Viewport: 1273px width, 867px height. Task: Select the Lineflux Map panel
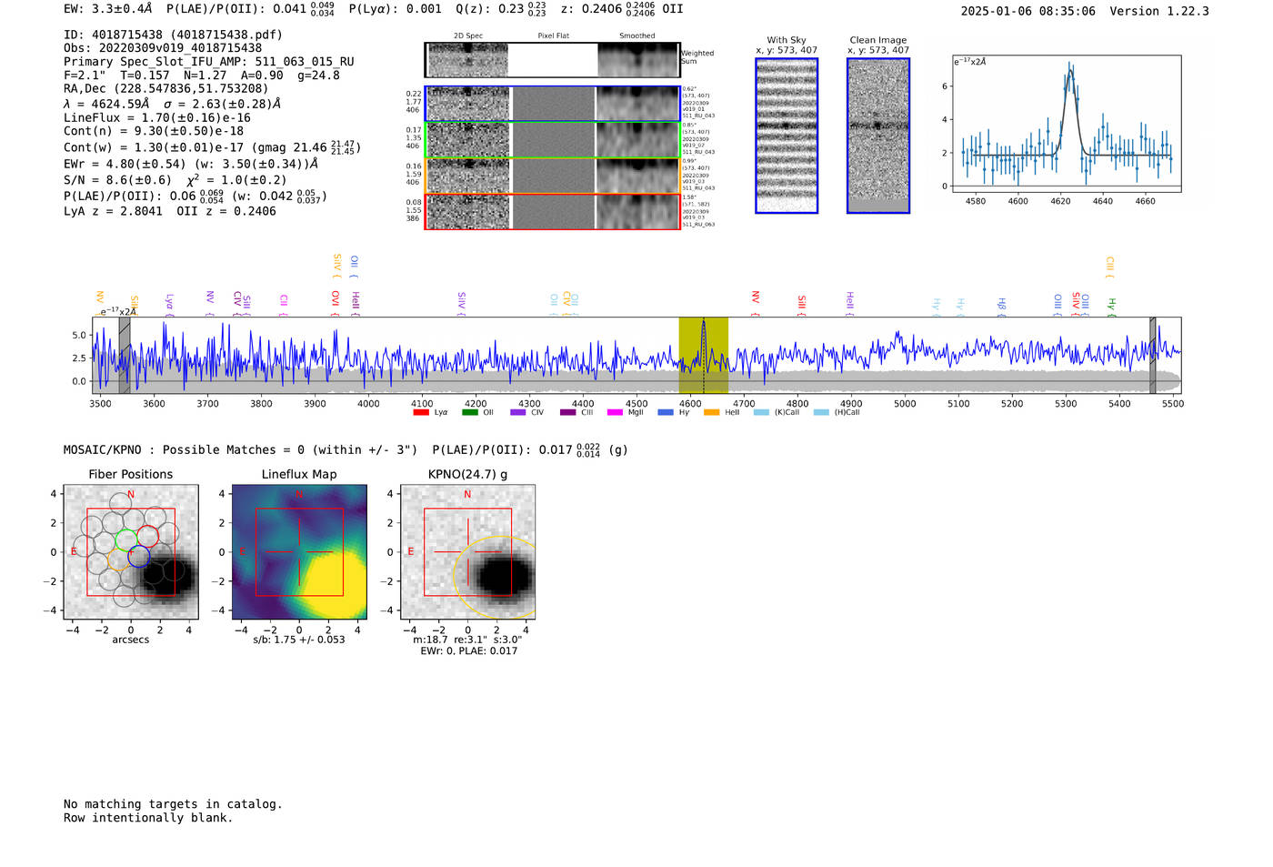(299, 552)
